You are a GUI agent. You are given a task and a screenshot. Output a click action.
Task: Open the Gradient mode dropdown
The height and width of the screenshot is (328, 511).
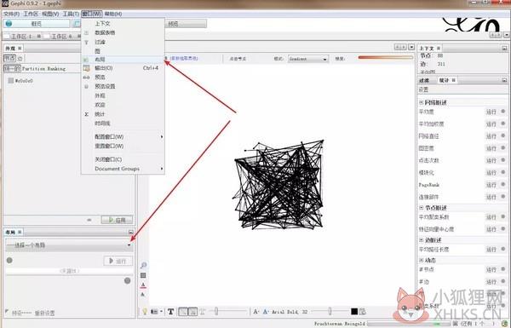308,59
